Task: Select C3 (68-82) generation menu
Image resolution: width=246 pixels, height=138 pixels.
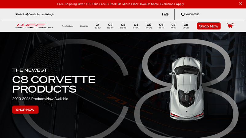Action: pos(123,26)
